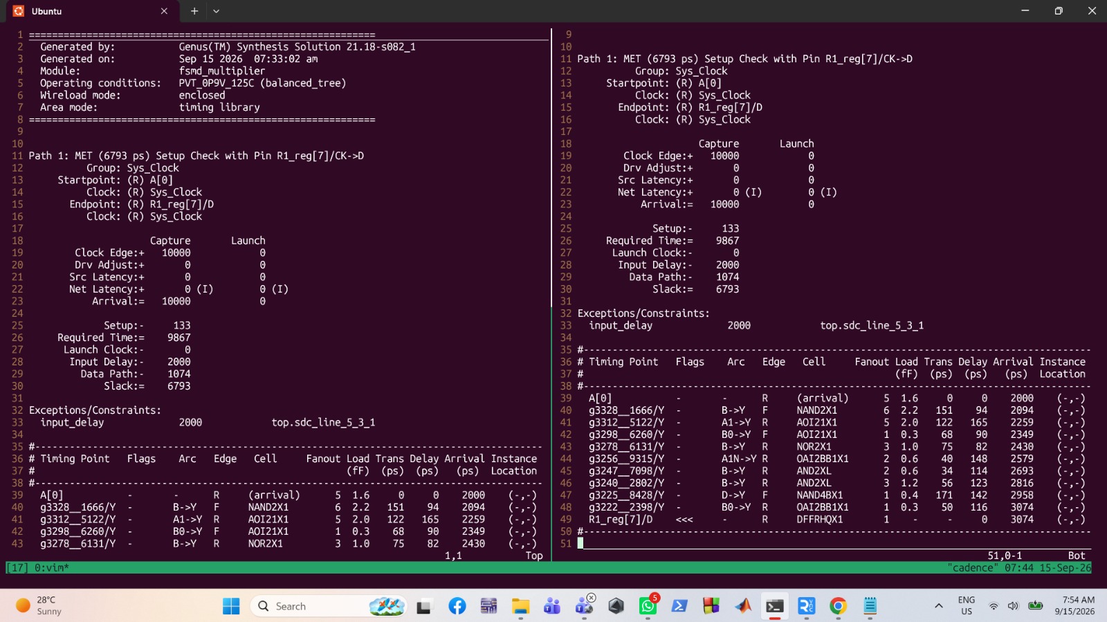Screen dimensions: 1107x622
Task: Click the 'Required Time:=' label in left pane
Action: pos(101,338)
